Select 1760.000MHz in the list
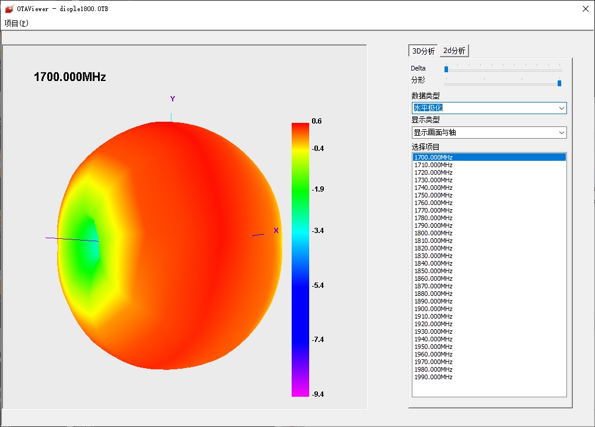 pyautogui.click(x=489, y=203)
